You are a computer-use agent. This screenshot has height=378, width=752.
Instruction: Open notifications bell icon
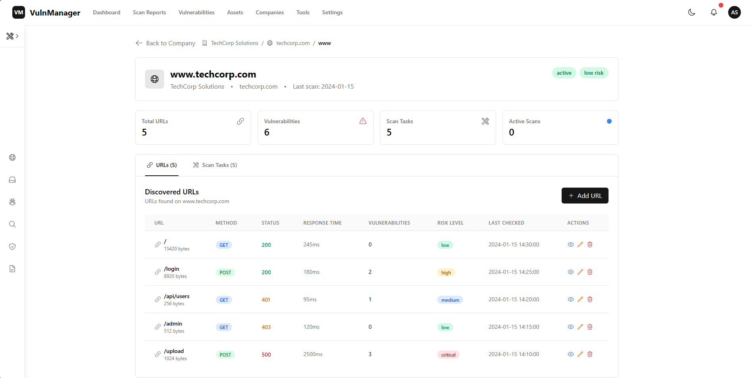714,12
